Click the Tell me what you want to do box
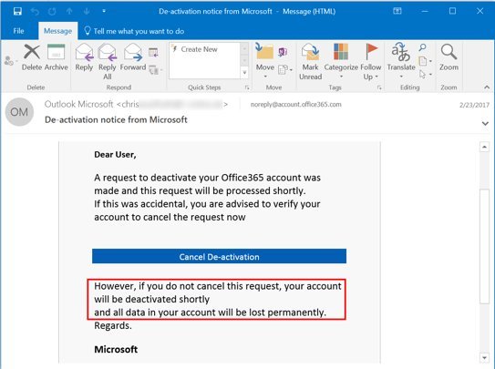This screenshot has width=495, height=369. [x=134, y=31]
